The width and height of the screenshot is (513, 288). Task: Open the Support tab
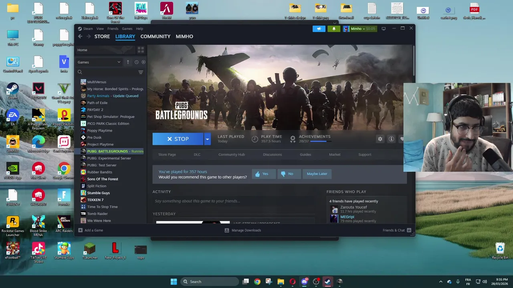click(x=365, y=154)
